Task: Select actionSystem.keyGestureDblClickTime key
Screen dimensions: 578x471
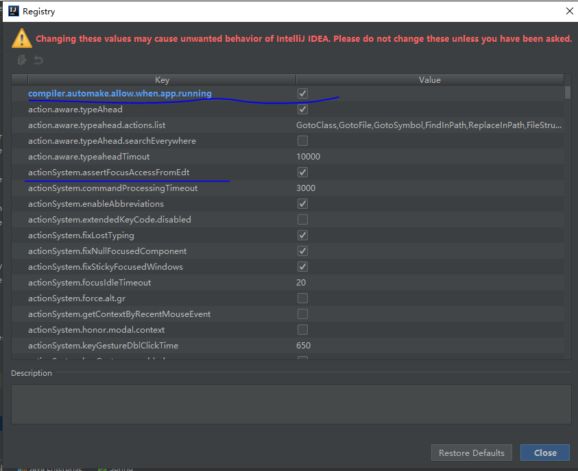Action: coord(104,346)
